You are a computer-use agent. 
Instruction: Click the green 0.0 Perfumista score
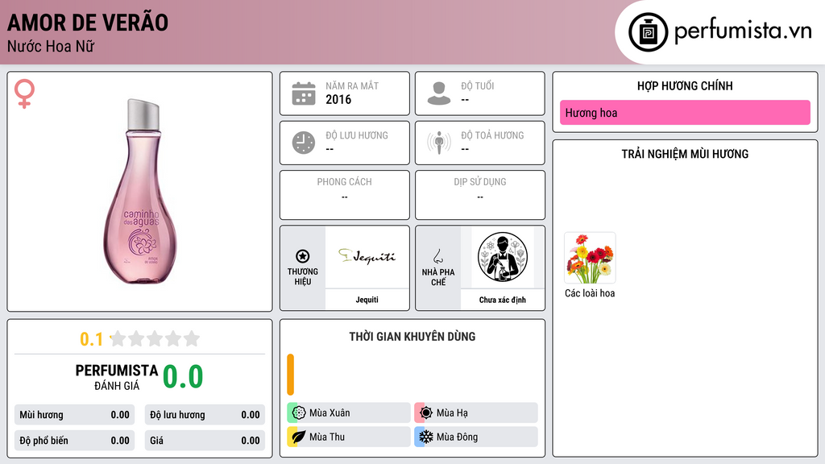183,377
